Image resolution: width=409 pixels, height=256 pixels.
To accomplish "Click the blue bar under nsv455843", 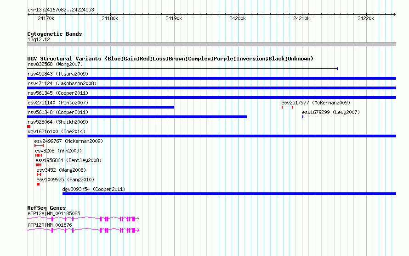I will pyautogui.click(x=211, y=78).
